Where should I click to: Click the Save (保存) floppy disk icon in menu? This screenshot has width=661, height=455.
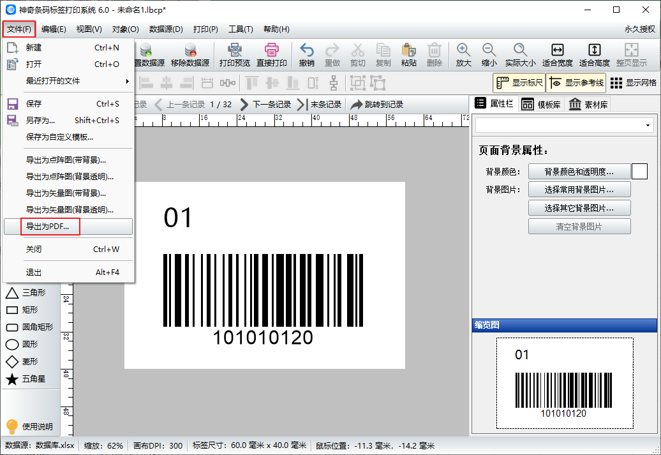coord(13,104)
